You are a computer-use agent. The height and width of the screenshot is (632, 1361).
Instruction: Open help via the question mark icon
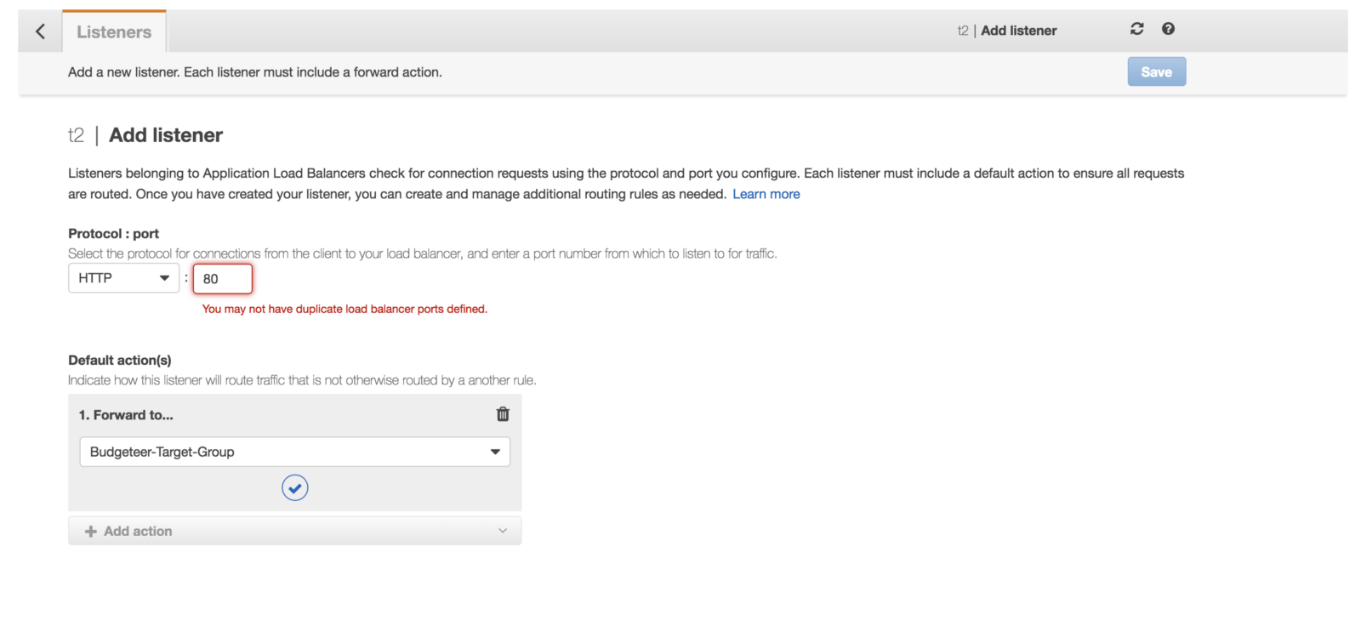[x=1168, y=29]
